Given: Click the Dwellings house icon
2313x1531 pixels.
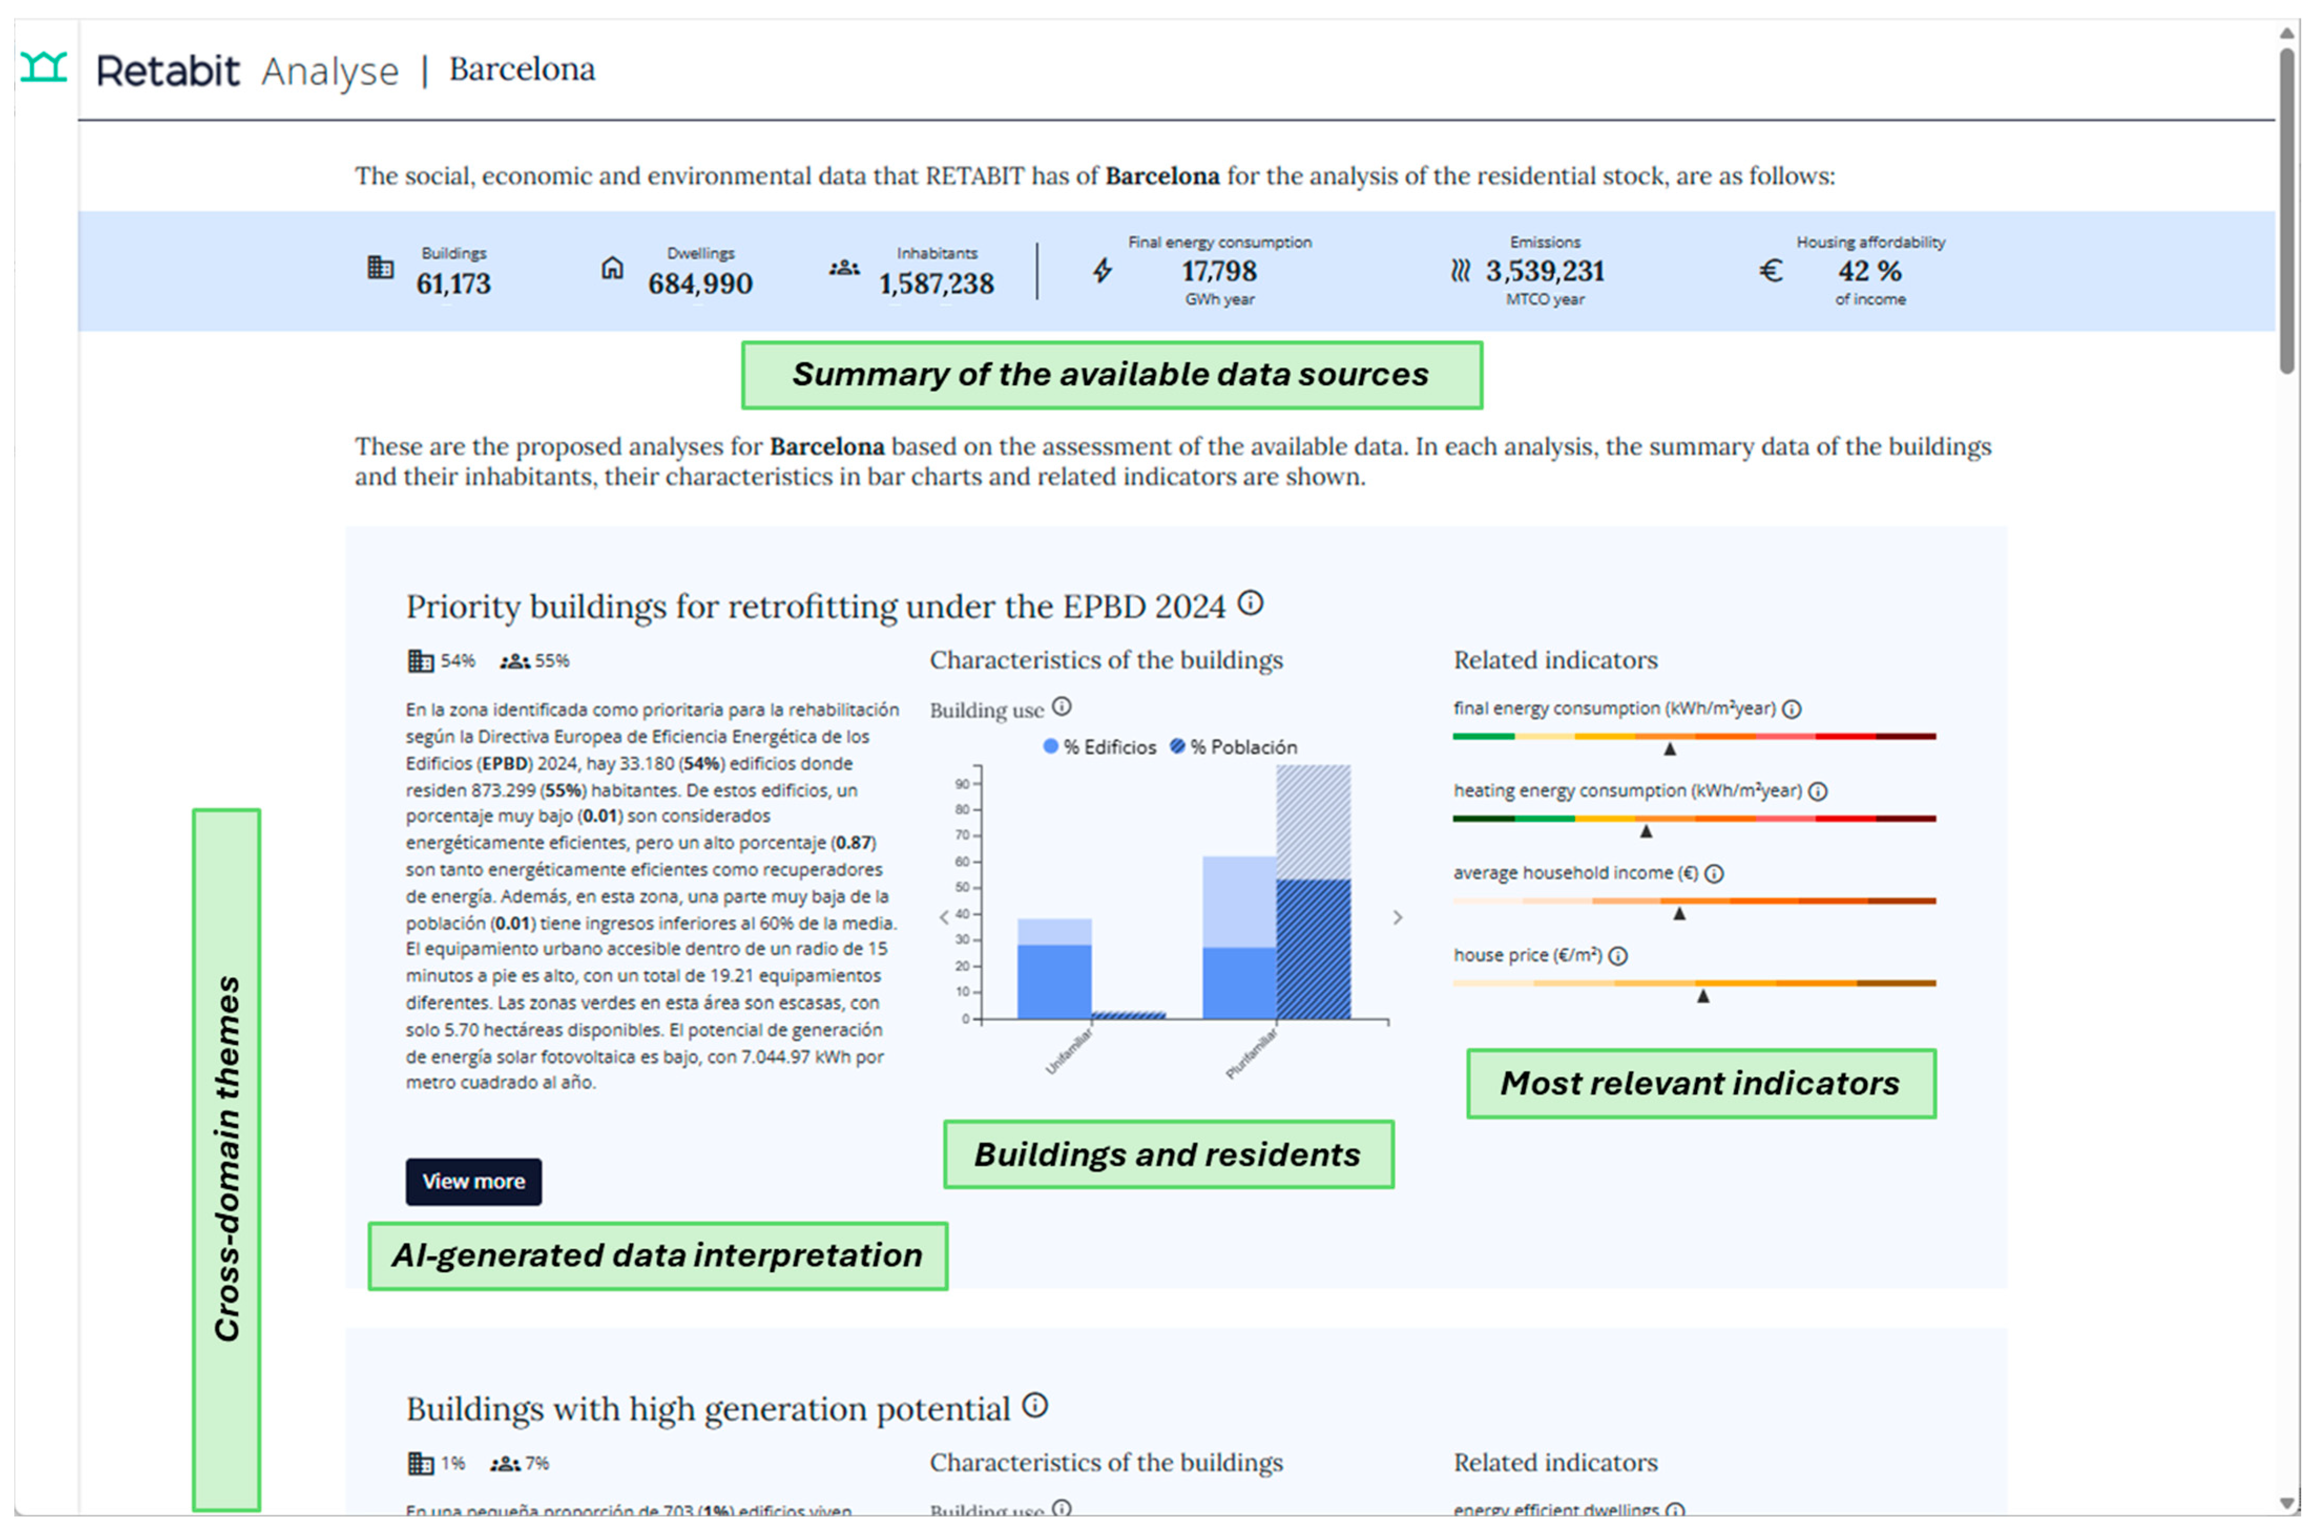Looking at the screenshot, I should pos(612,268).
